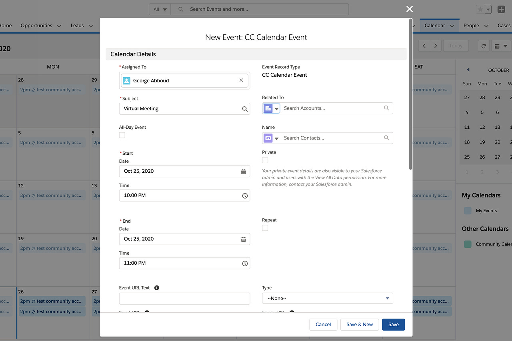Open the date picker for Start Date
The width and height of the screenshot is (512, 341).
(x=244, y=171)
